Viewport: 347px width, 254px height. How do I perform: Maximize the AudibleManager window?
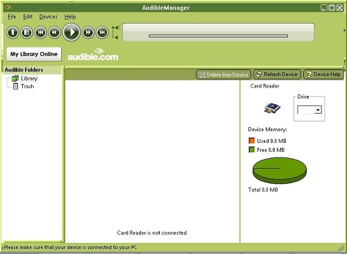[332, 8]
